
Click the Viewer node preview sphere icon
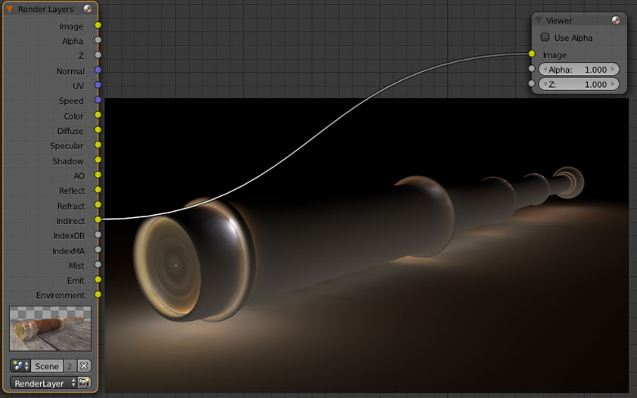(617, 20)
